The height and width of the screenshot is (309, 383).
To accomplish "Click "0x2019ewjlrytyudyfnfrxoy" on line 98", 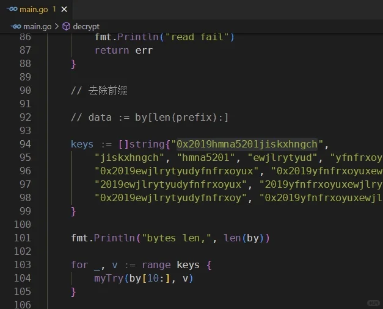I will [x=171, y=198].
